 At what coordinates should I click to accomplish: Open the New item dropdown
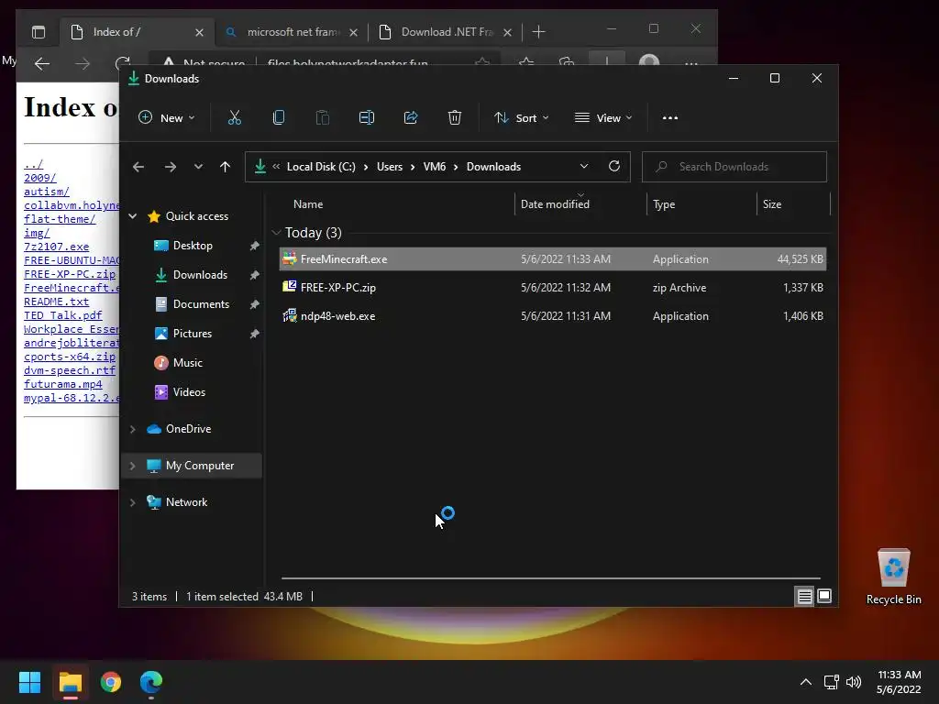point(167,118)
